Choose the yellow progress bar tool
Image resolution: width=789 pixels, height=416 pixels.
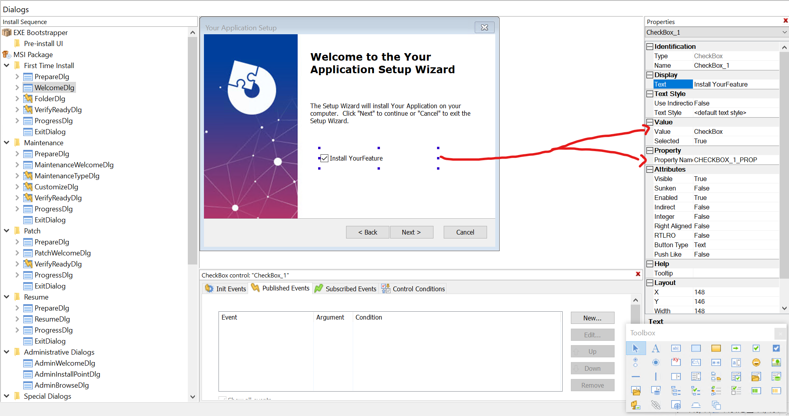point(776,391)
